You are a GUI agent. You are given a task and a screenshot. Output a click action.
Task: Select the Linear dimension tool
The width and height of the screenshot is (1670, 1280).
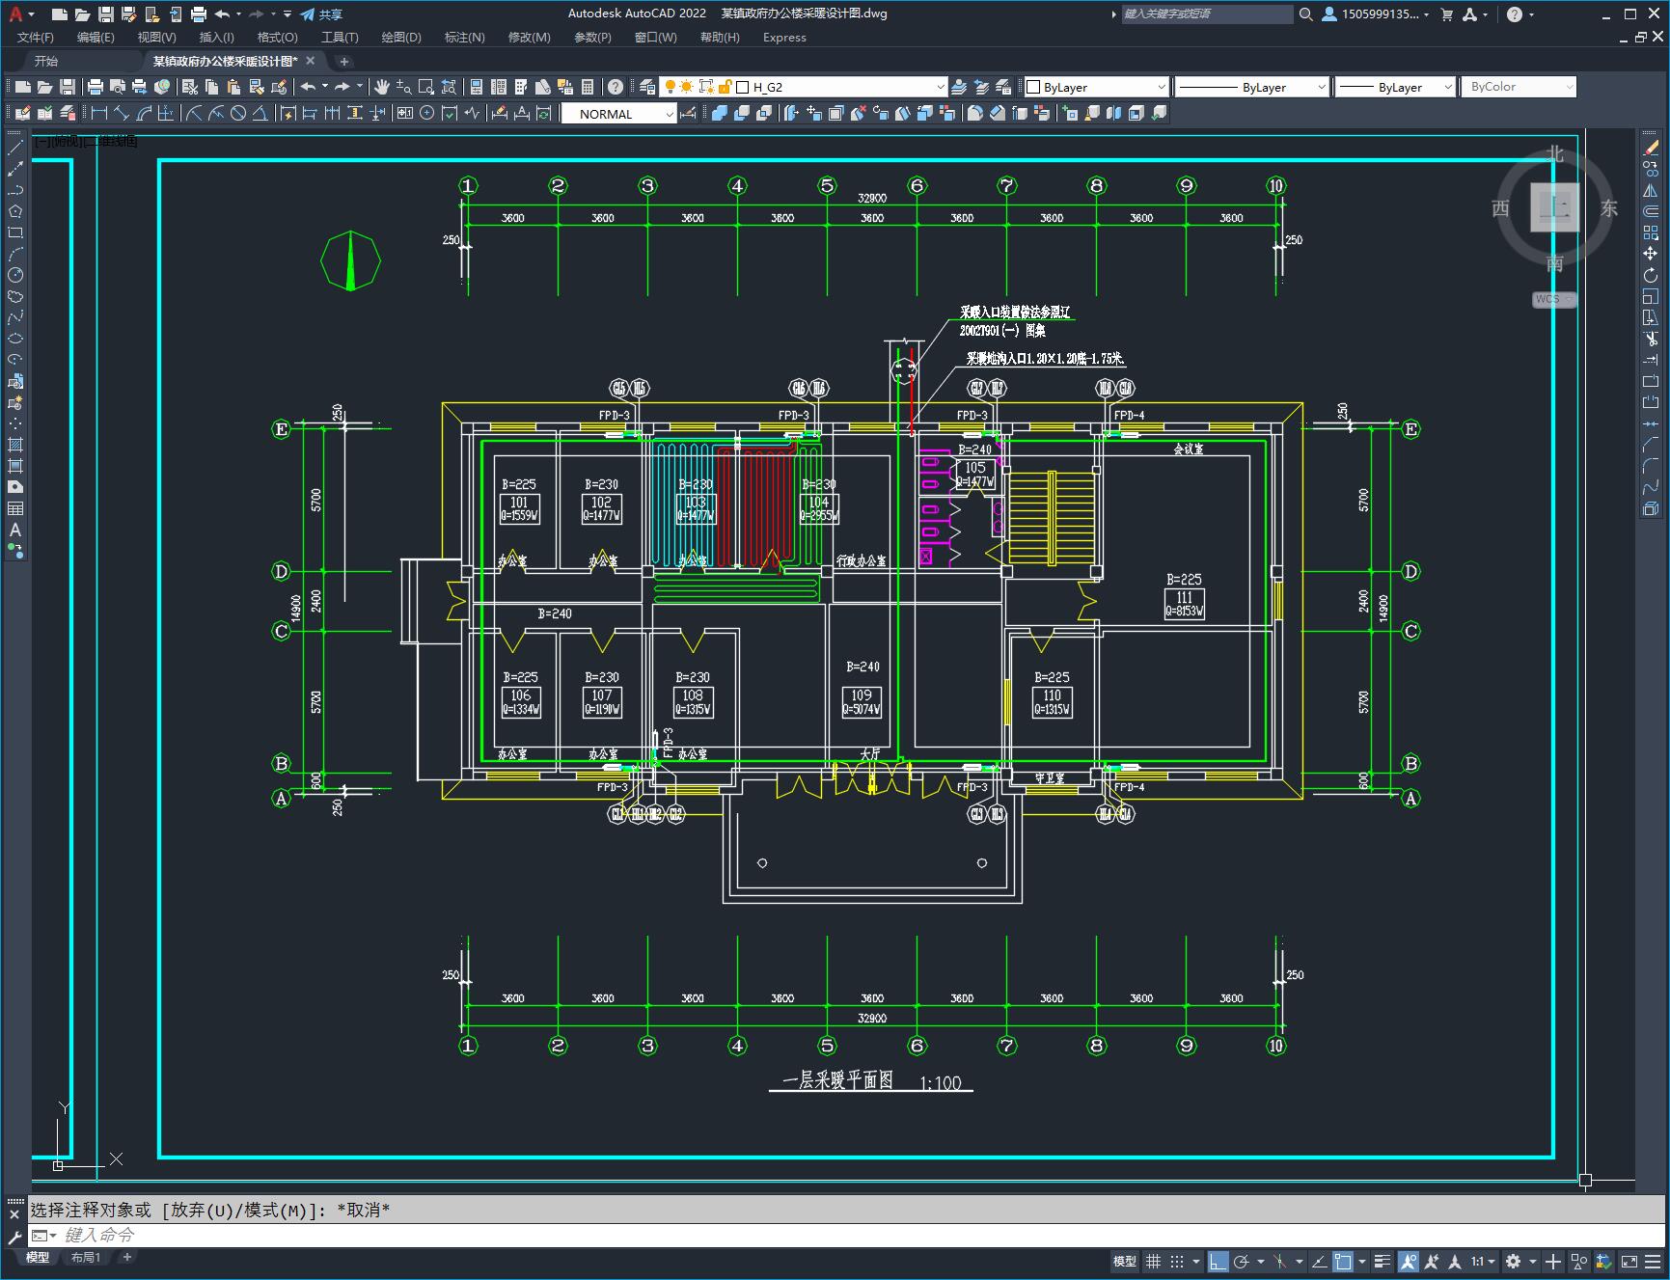[98, 114]
